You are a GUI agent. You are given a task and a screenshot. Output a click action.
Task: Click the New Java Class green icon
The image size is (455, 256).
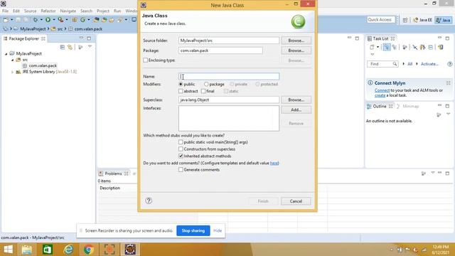coord(82,20)
